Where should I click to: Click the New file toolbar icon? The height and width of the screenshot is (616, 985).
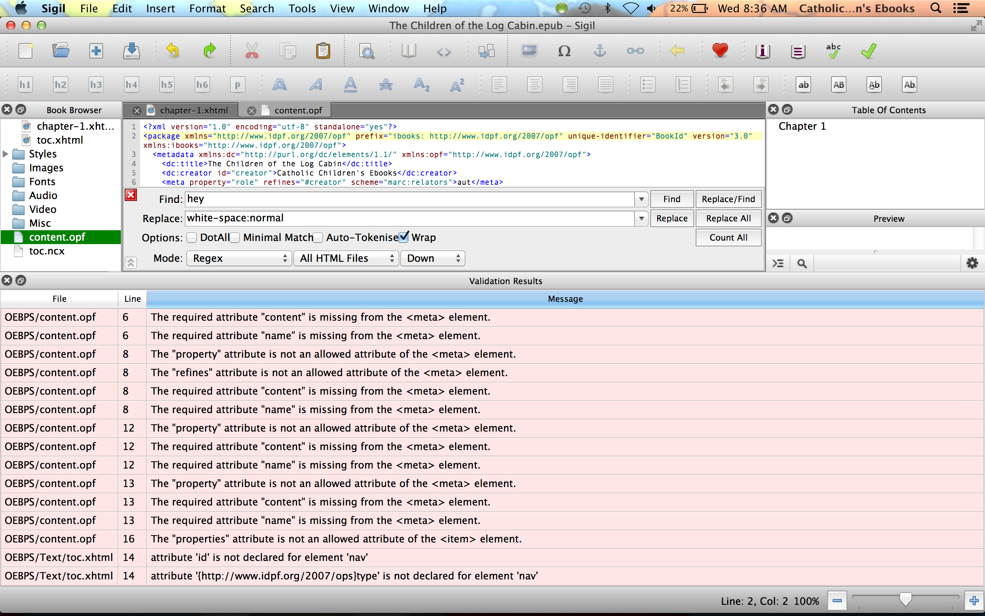(x=26, y=51)
